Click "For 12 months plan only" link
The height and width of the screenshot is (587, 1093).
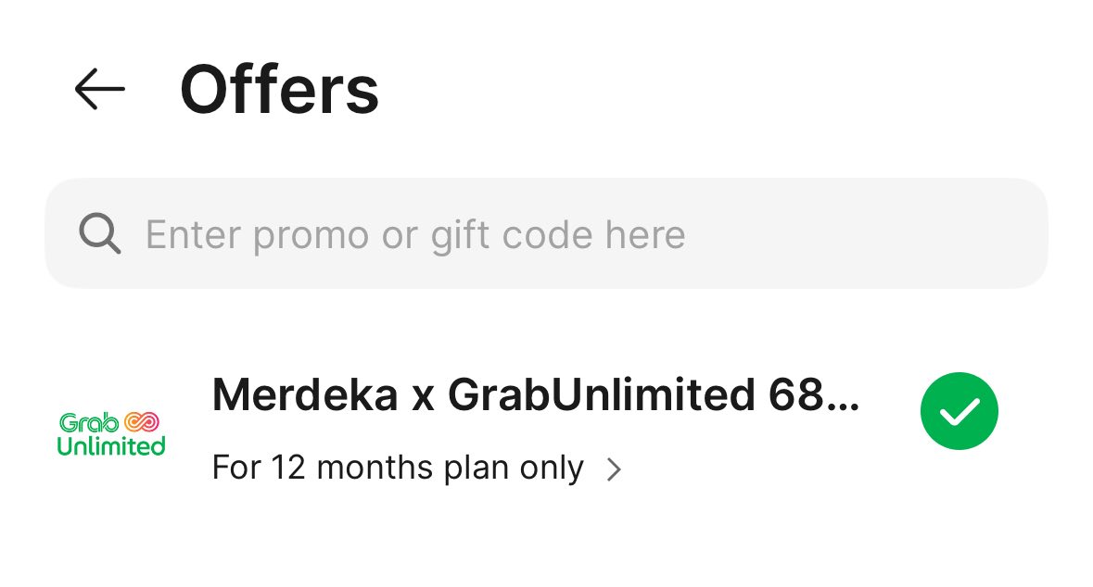(x=398, y=468)
